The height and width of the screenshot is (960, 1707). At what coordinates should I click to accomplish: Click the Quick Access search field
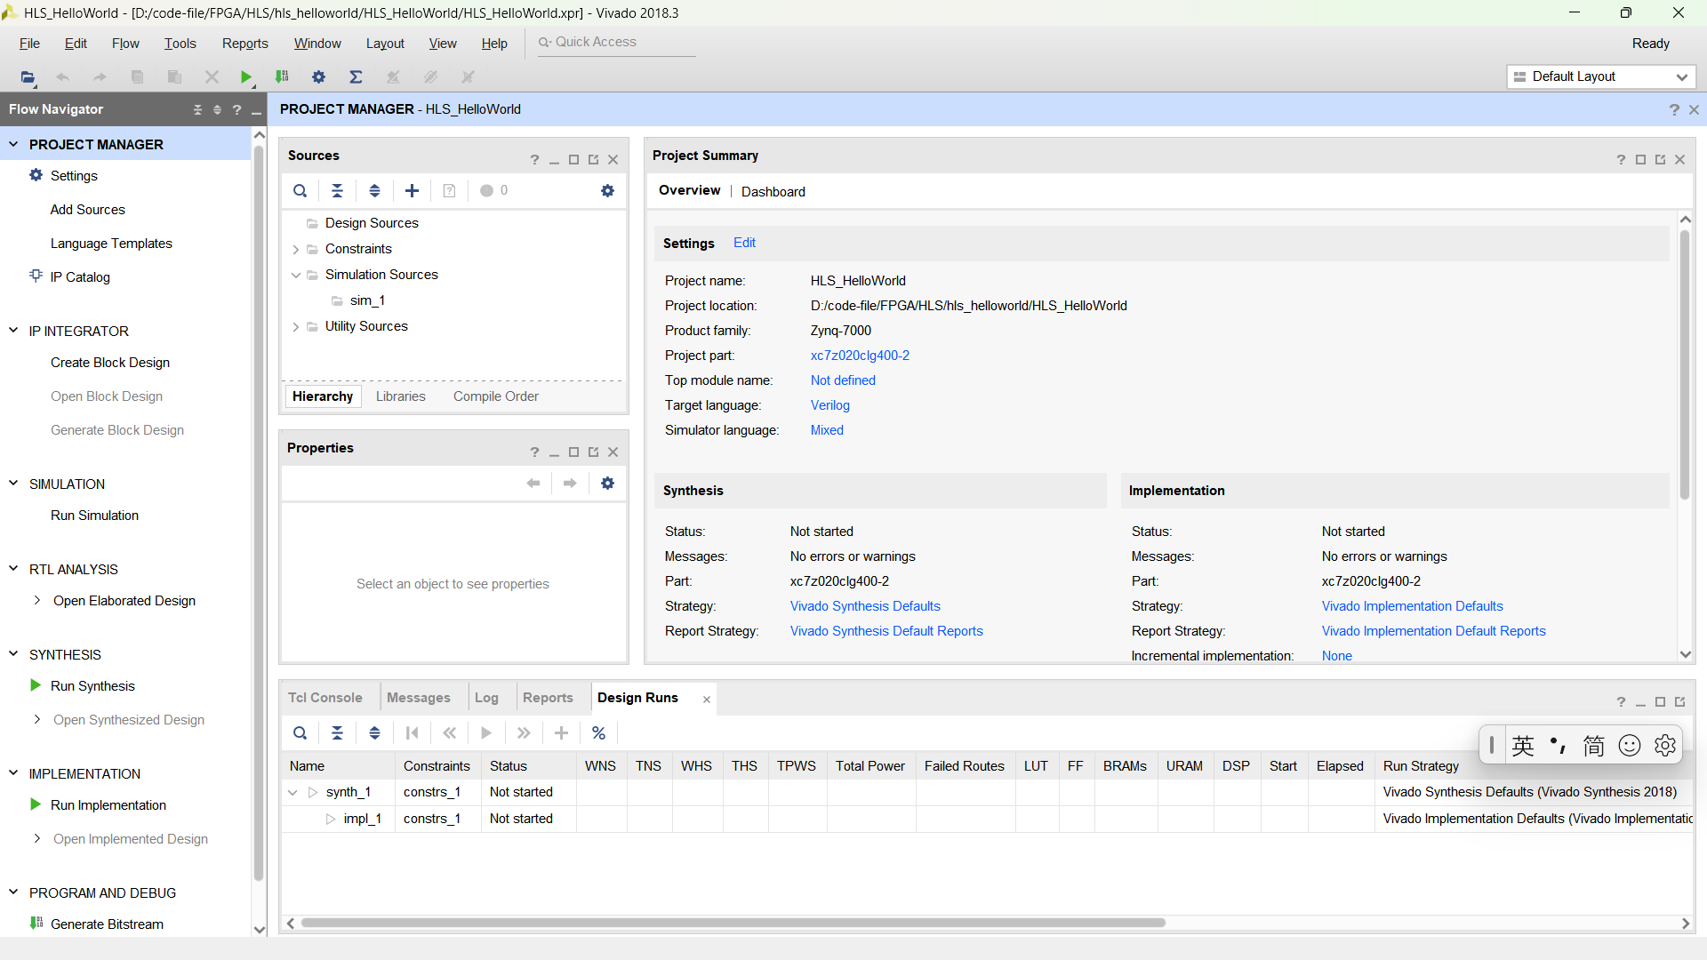click(x=617, y=42)
